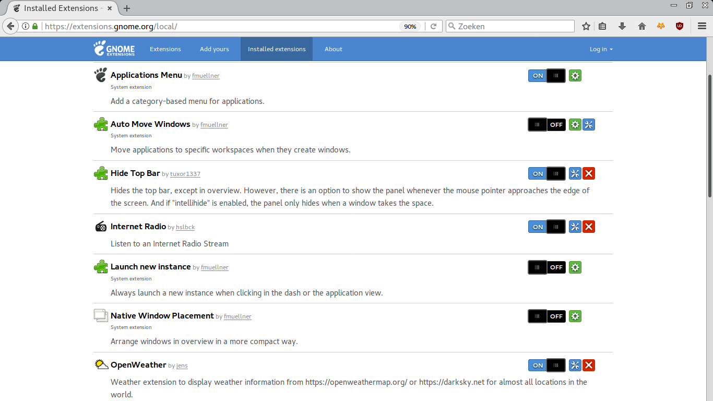The image size is (713, 401).
Task: Click the green upgrade icon for Native Window Placement
Action: [575, 316]
